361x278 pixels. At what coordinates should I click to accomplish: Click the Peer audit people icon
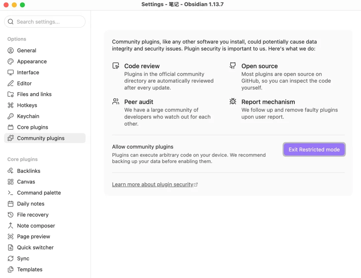116,101
